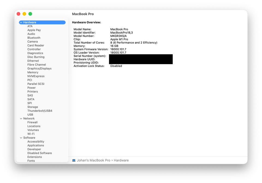262x183 pixels.
Task: Click the Model Number value MKGR3KS/A
Action: pos(118,36)
